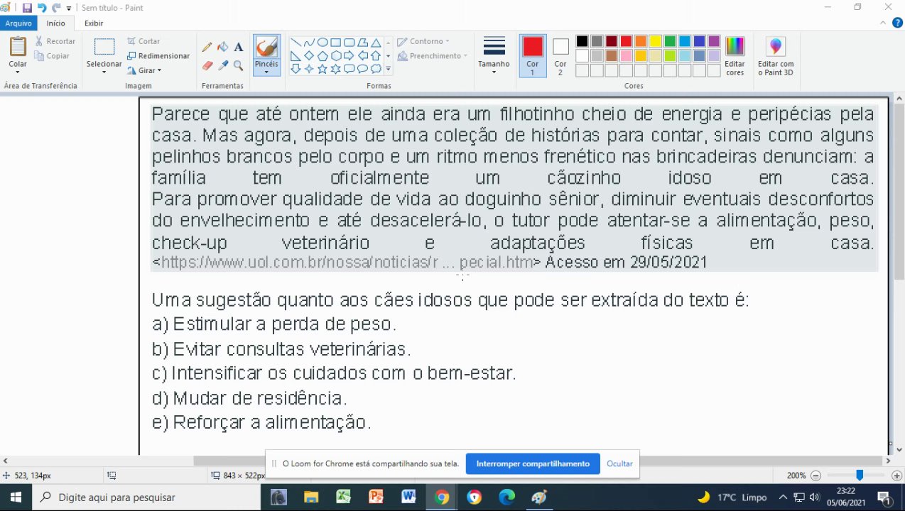Collapse the ribbon with the chevron
Viewport: 905px width, 511px height.
[x=883, y=23]
